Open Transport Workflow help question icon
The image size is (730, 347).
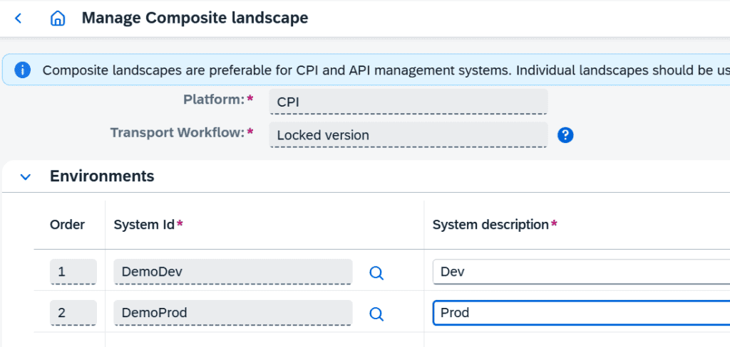point(565,135)
